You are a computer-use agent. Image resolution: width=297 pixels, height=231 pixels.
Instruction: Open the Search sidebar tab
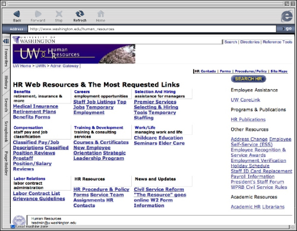click(x=6, y=105)
